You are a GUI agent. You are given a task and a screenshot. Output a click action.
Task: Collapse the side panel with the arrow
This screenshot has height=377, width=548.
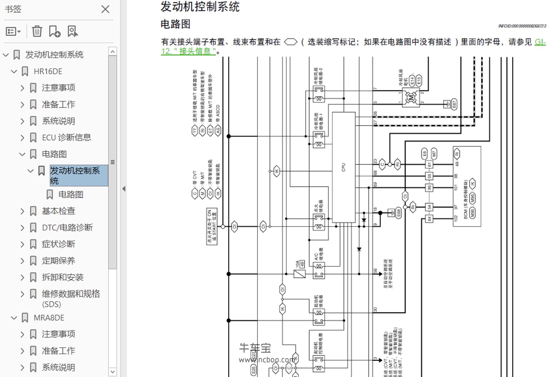[x=124, y=189]
